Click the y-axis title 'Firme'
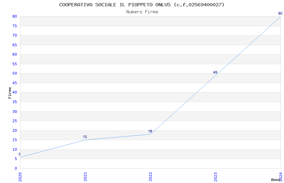Image resolution: width=284 pixels, height=183 pixels. pyautogui.click(x=10, y=93)
